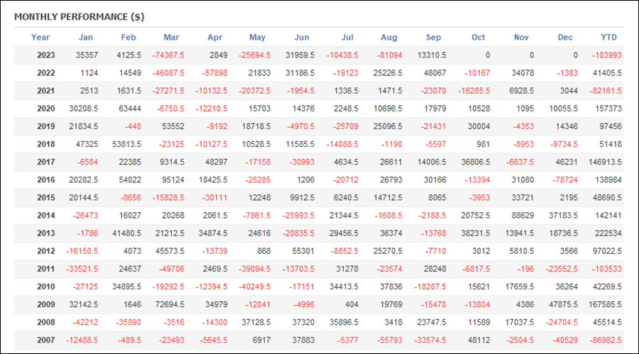Select the Sep column header
This screenshot has height=354, width=639.
pyautogui.click(x=433, y=38)
